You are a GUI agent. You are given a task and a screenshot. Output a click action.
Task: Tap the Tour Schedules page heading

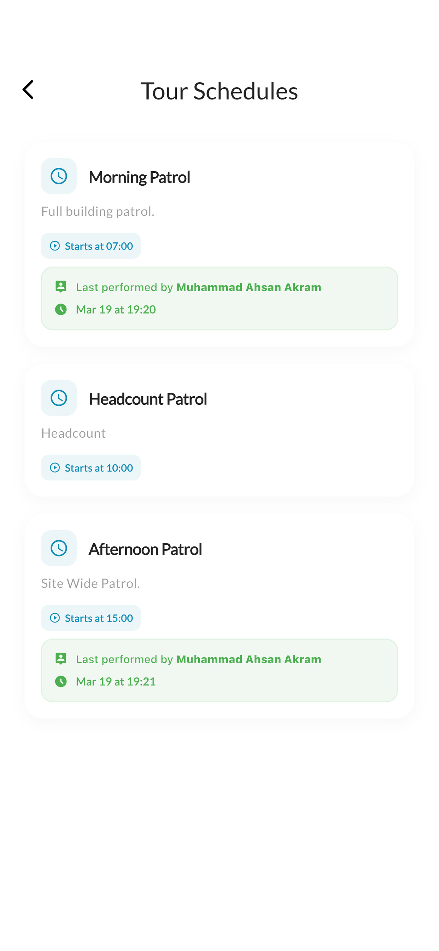[219, 91]
